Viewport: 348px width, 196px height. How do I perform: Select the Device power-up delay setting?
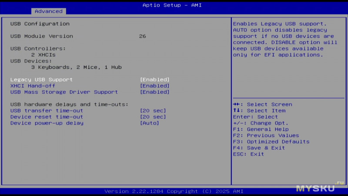tap(47, 123)
